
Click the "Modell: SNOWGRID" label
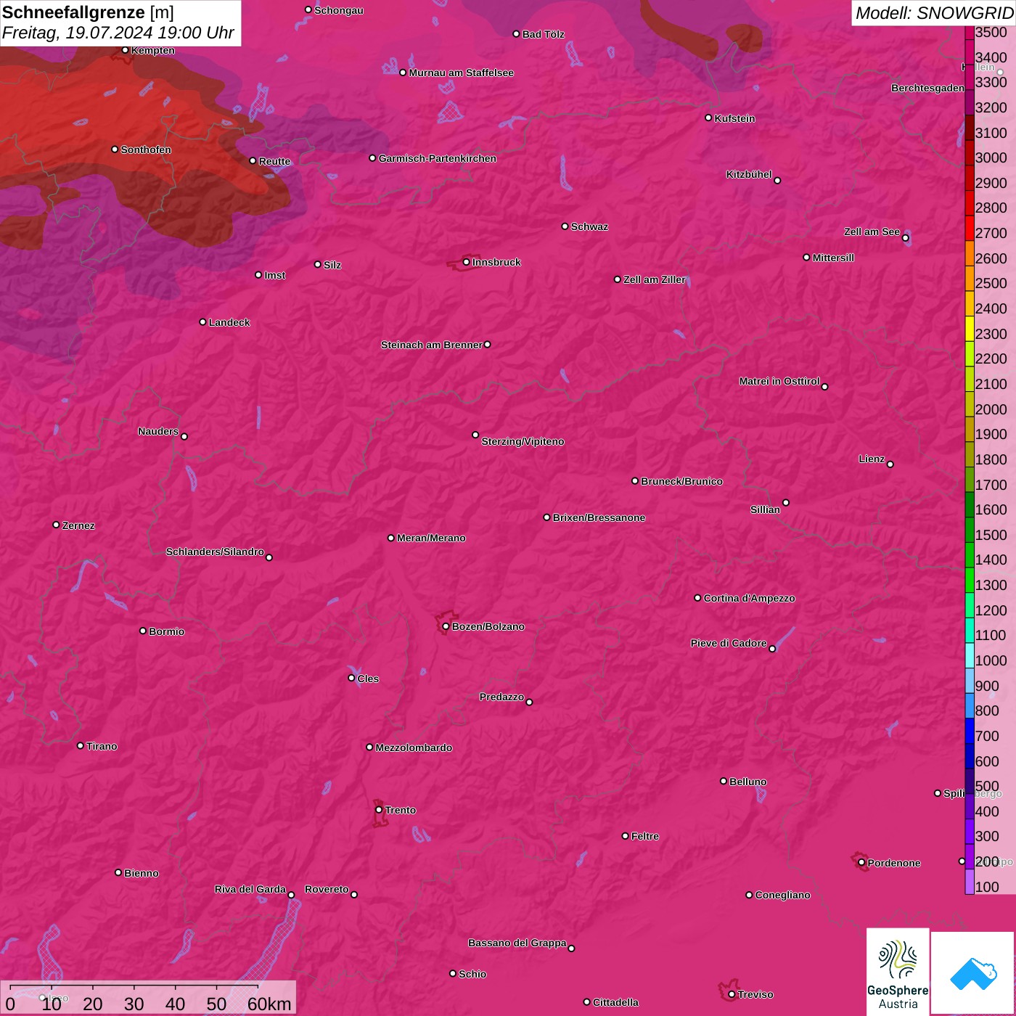934,13
